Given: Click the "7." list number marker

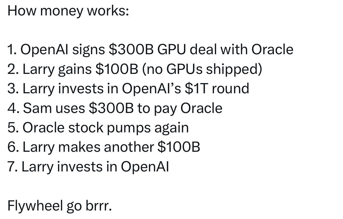Looking at the screenshot, I should click(12, 167).
